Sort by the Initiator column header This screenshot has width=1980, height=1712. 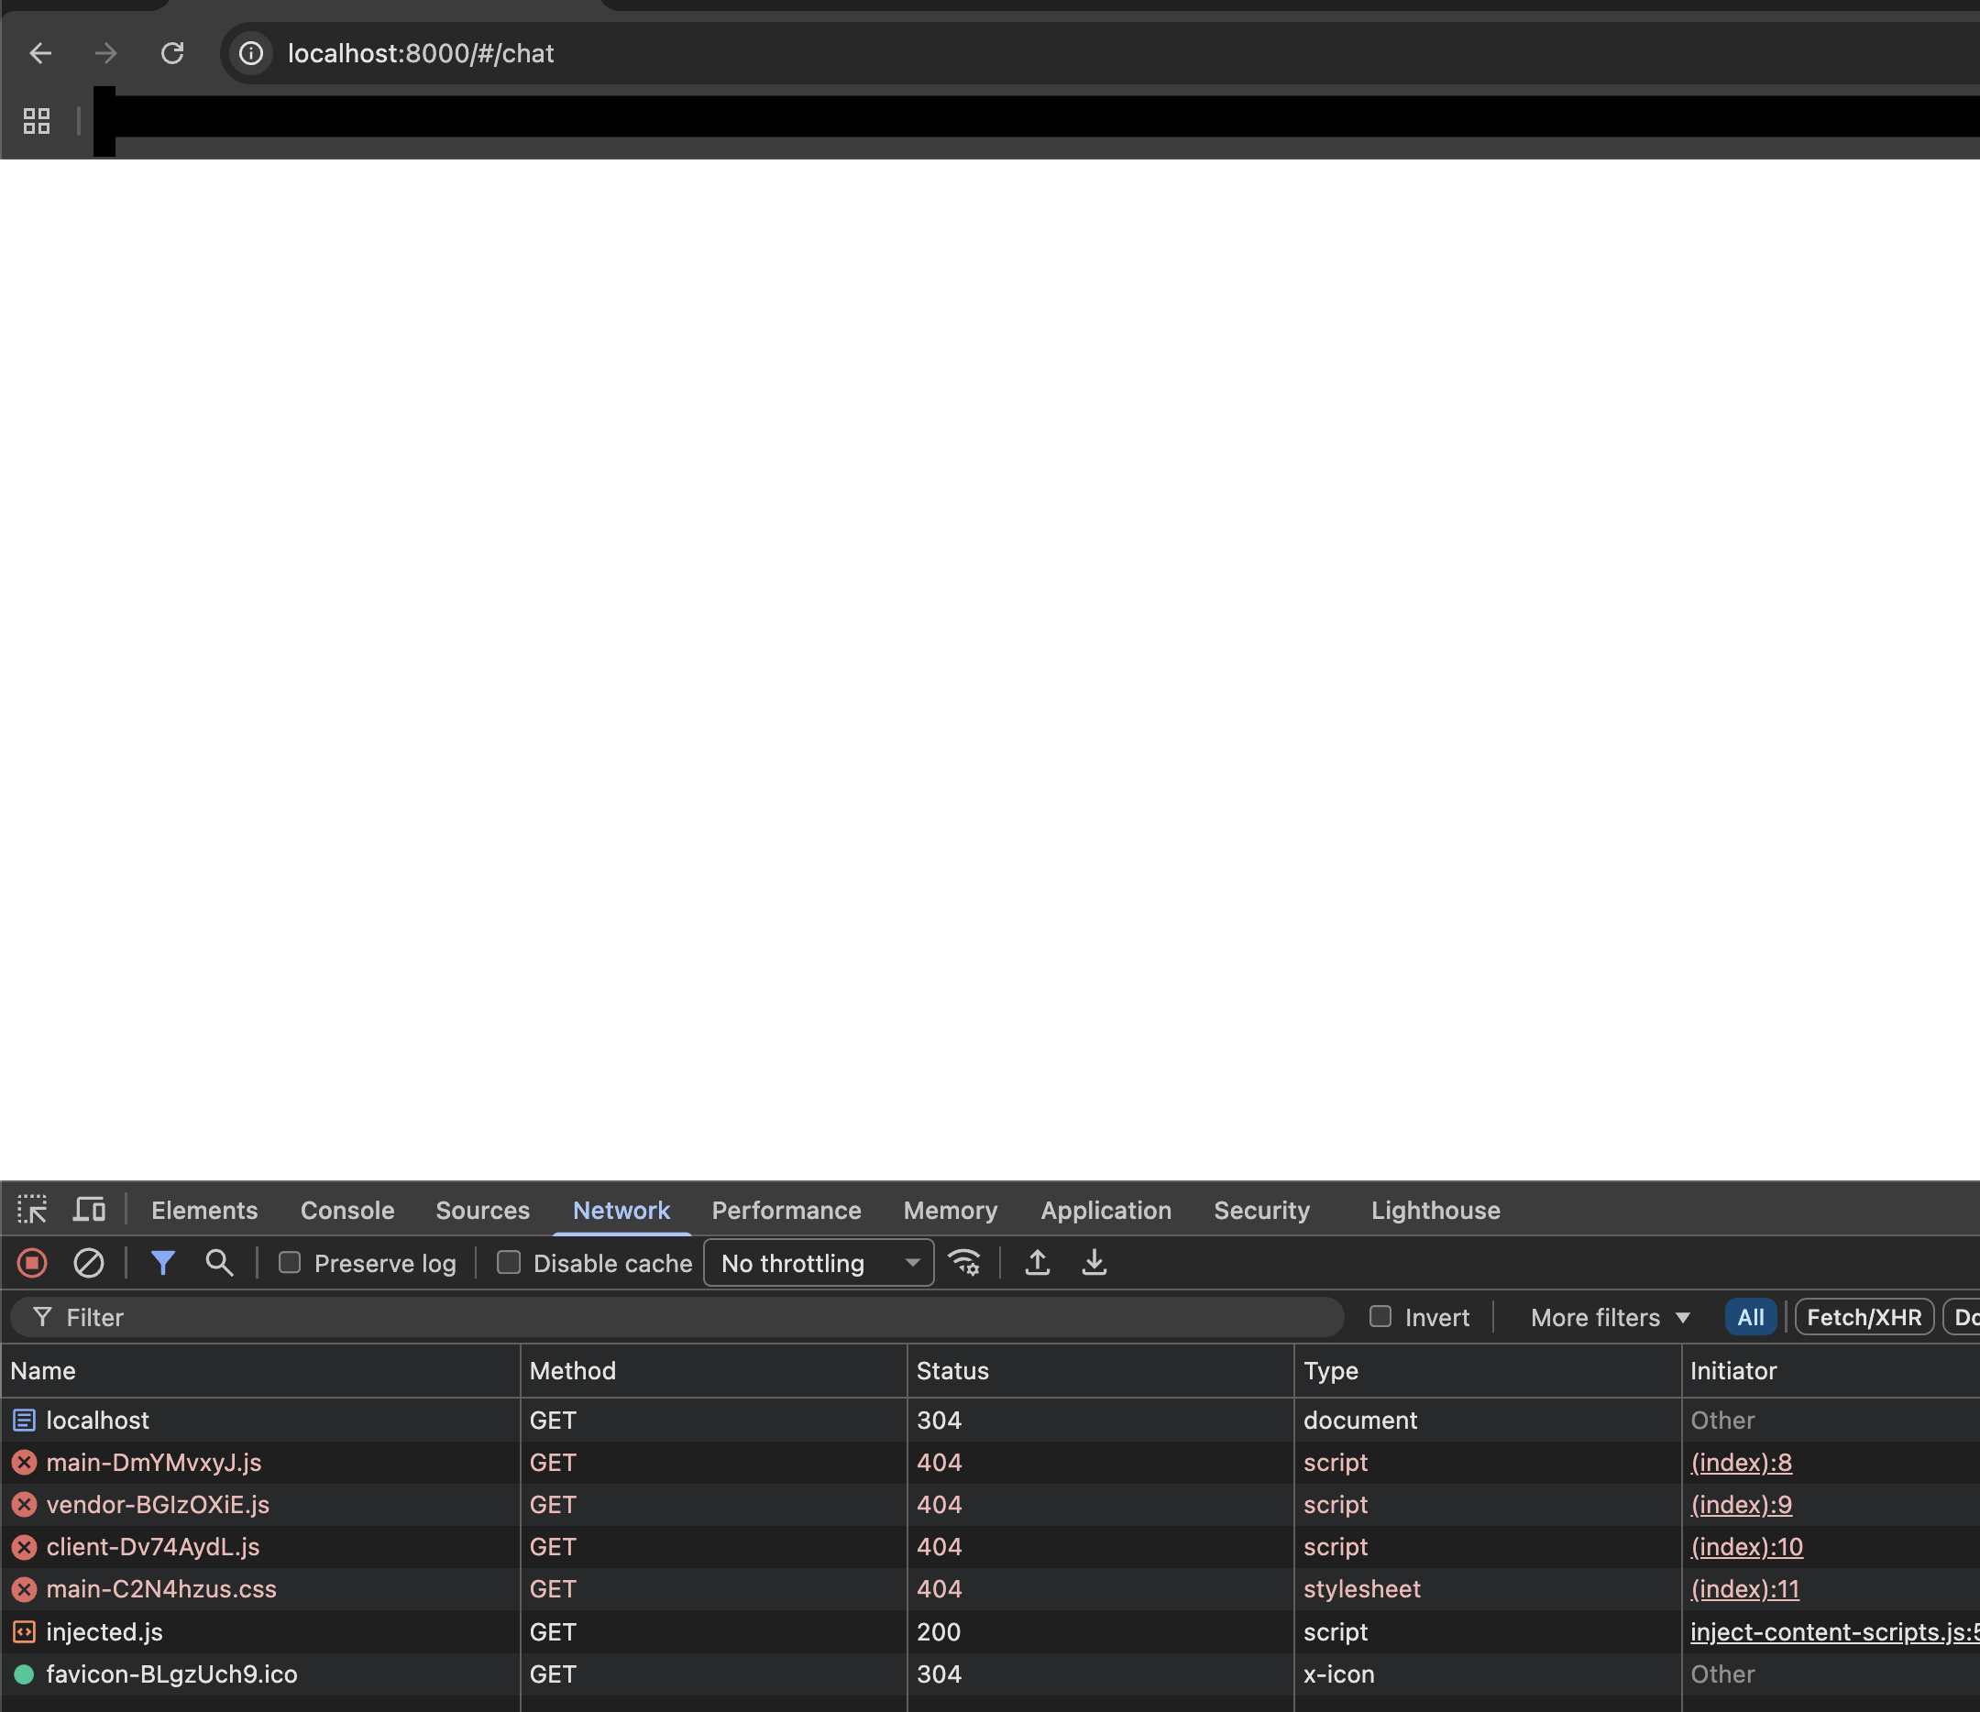click(x=1831, y=1371)
